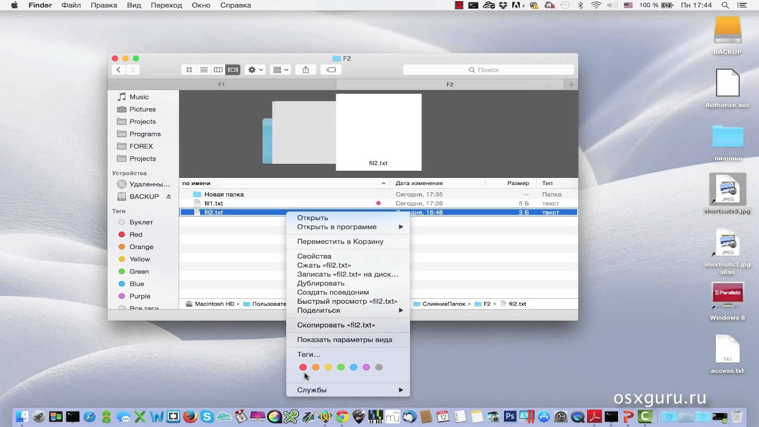Sort by the Тип column header
This screenshot has height=427, width=759.
point(556,183)
